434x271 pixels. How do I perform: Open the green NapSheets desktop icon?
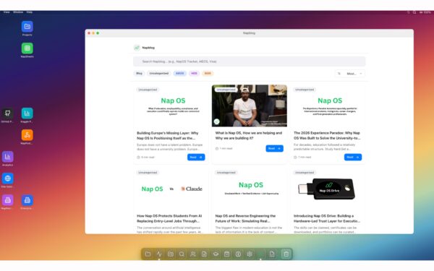[x=27, y=48]
